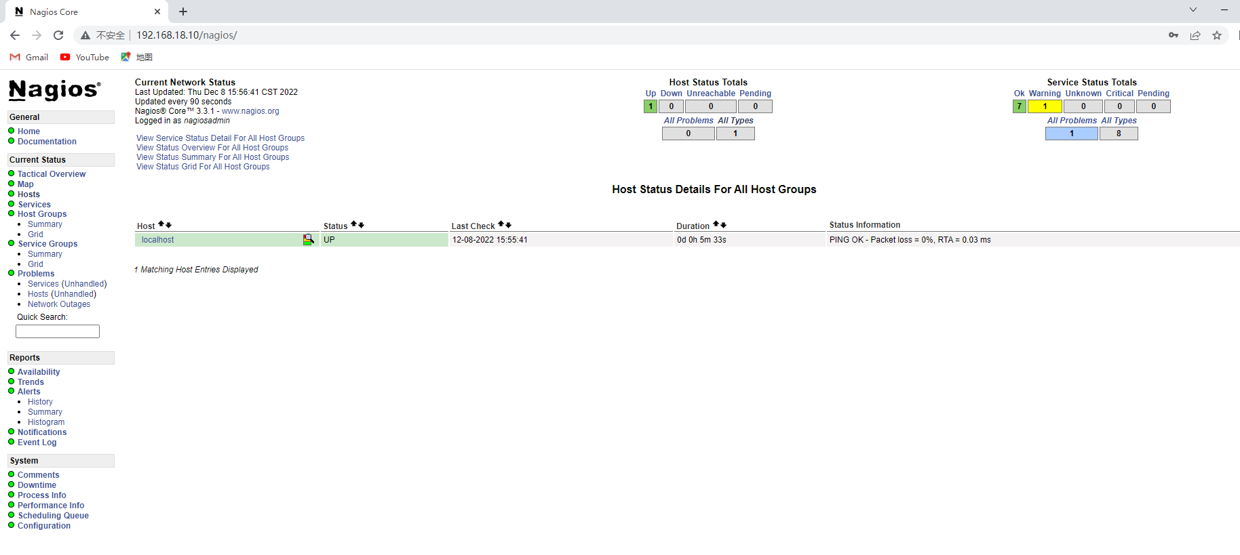The image size is (1240, 555).
Task: Sort Status column descending with down arrow
Action: tap(362, 225)
